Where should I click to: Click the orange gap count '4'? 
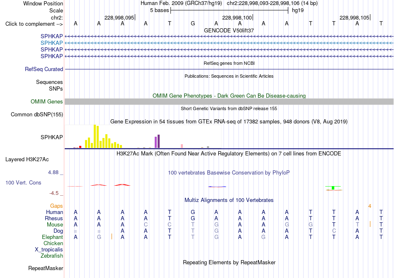point(370,206)
